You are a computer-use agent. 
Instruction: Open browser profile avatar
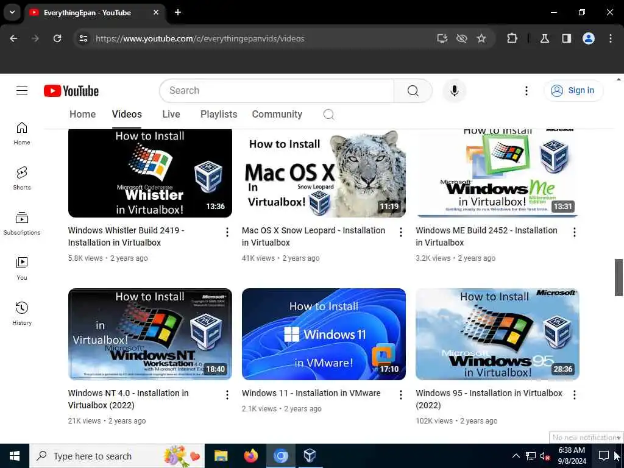pyautogui.click(x=589, y=38)
